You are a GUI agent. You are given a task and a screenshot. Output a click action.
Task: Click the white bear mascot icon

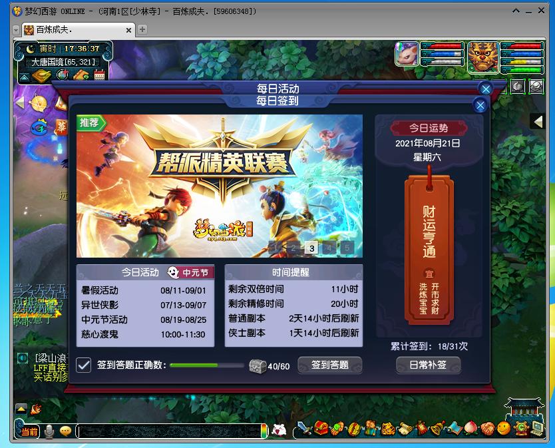click(x=279, y=430)
